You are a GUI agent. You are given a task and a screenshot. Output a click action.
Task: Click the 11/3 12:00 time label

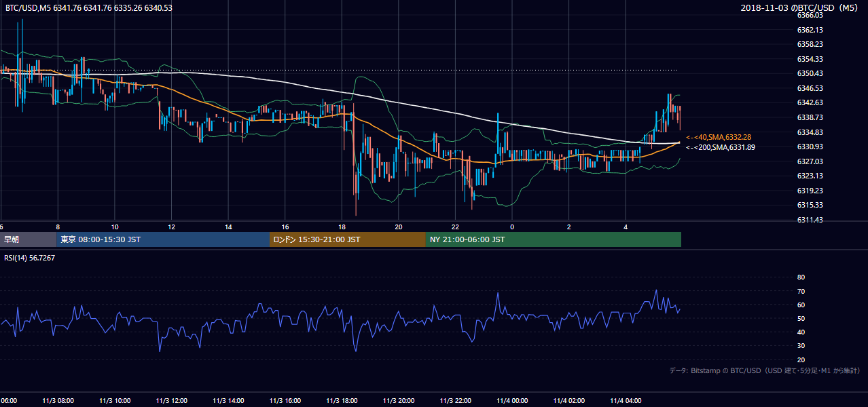171,401
